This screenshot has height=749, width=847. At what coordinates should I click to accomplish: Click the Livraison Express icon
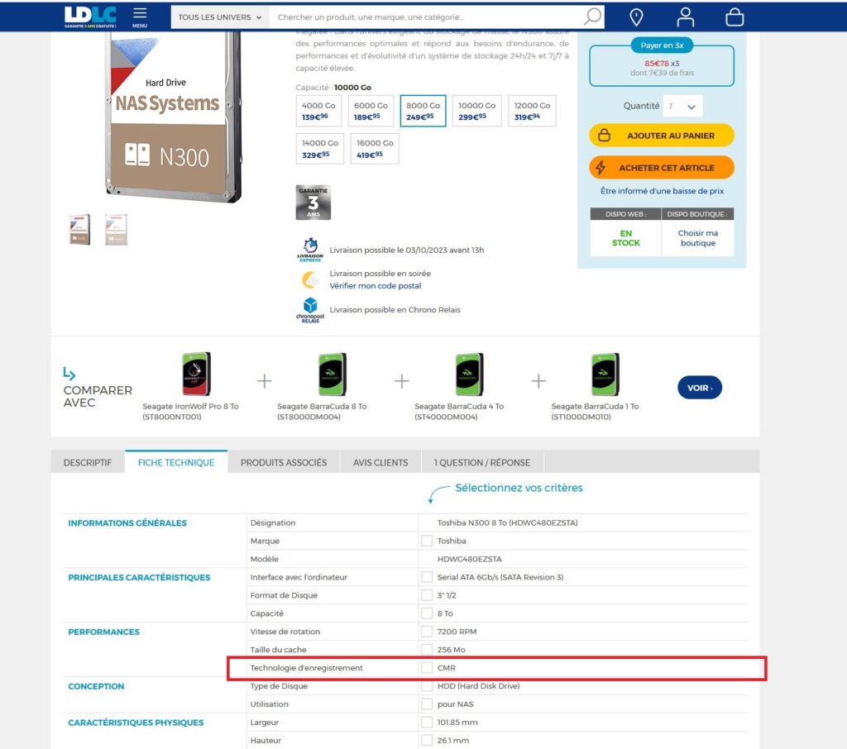310,250
